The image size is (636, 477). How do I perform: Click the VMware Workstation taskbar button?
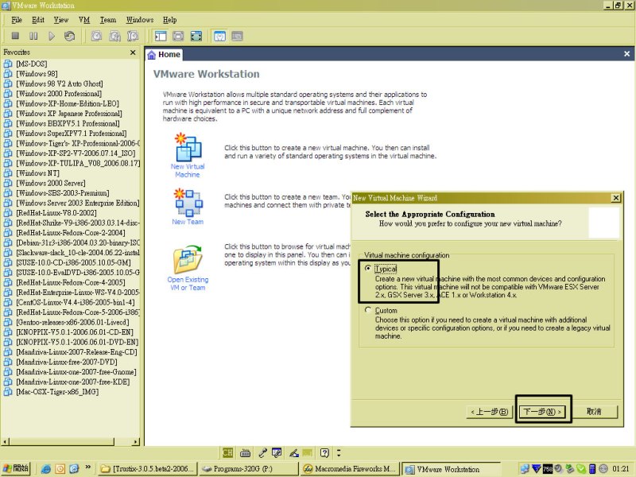[451, 469]
